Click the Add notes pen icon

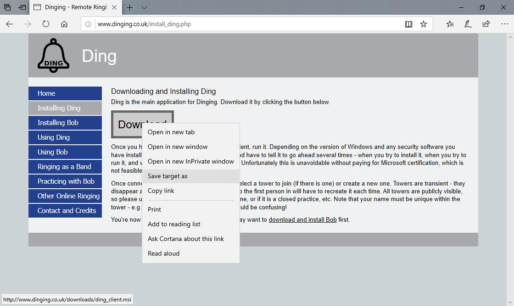tap(468, 24)
